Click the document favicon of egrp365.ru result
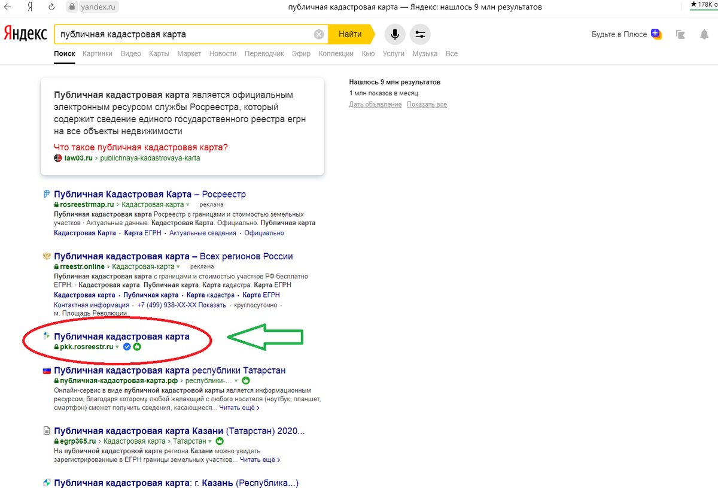This screenshot has width=718, height=488. click(46, 431)
